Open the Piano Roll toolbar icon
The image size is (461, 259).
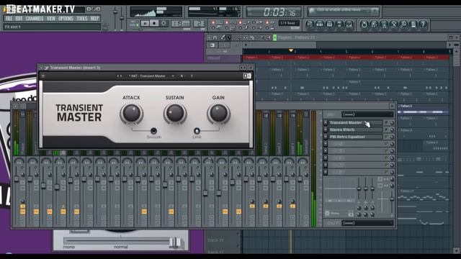pyautogui.click(x=329, y=24)
